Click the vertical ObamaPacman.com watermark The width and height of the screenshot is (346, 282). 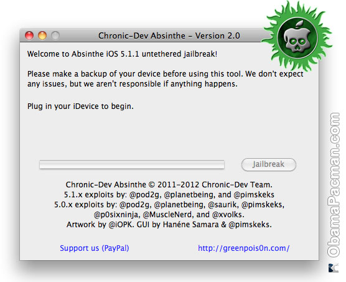click(334, 185)
